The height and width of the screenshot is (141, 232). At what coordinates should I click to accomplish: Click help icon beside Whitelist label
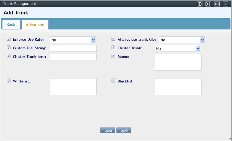click(8, 81)
